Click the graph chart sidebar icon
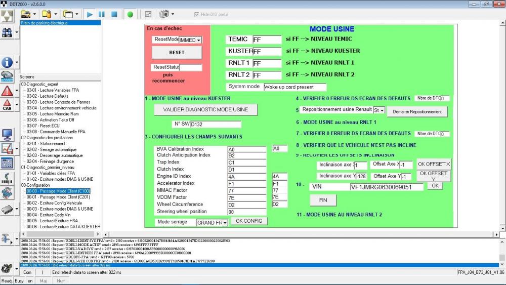 pyautogui.click(x=7, y=148)
